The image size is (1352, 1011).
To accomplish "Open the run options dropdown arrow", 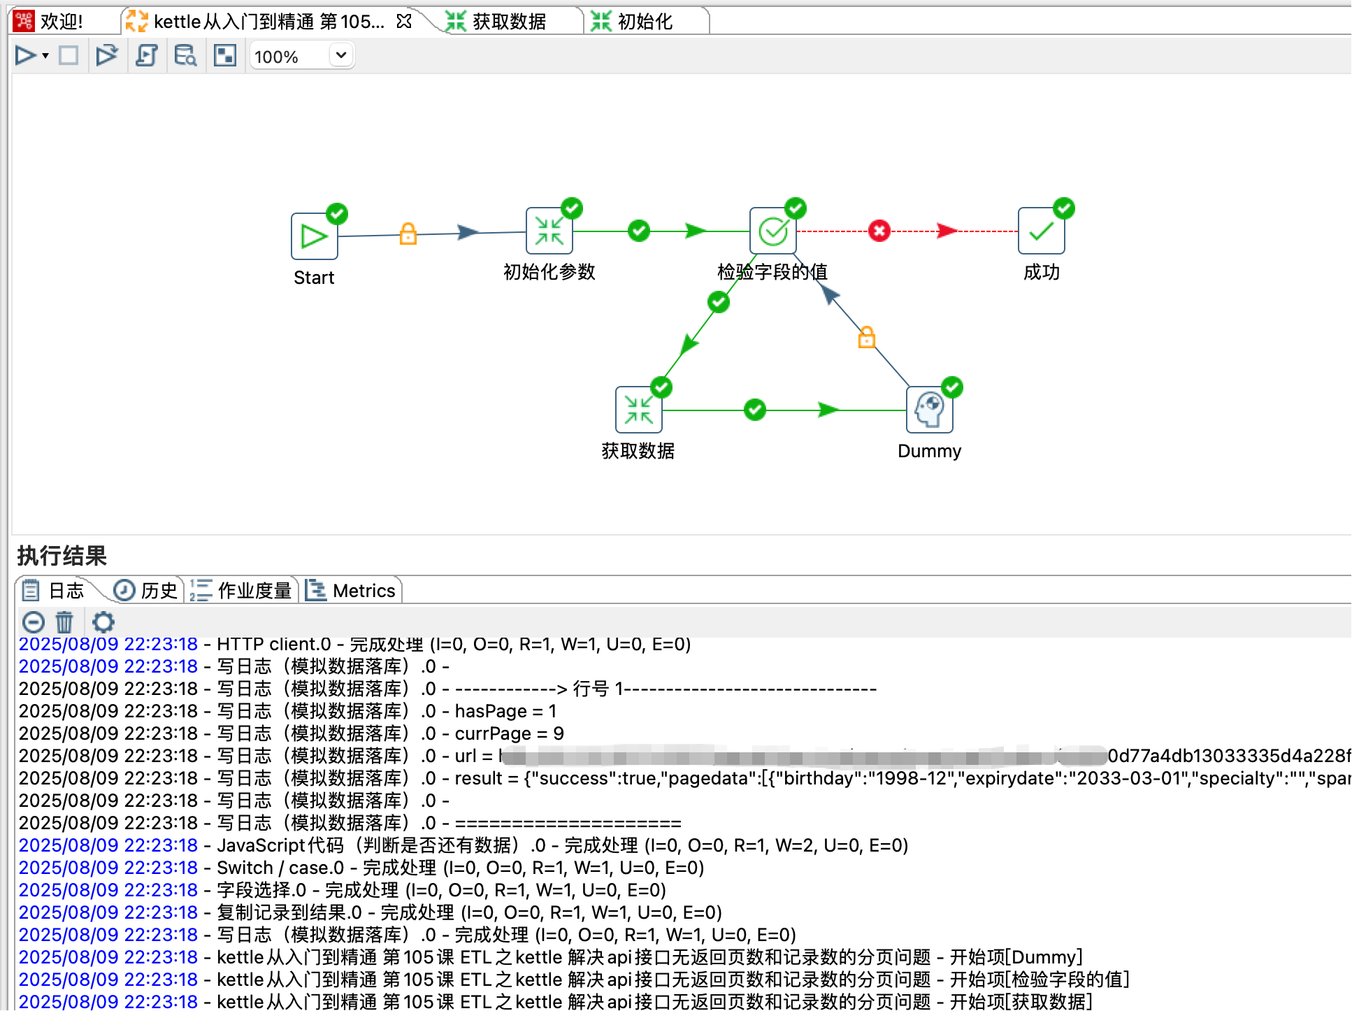I will [x=45, y=55].
